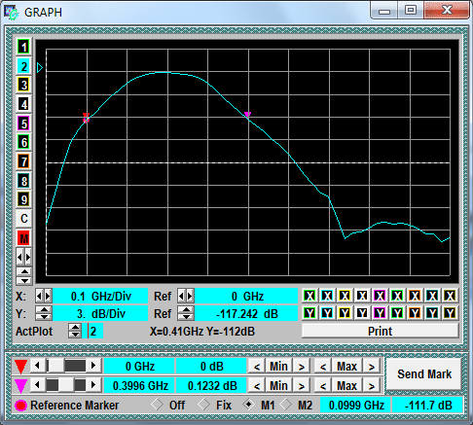Click the C button in sidebar

(x=23, y=219)
